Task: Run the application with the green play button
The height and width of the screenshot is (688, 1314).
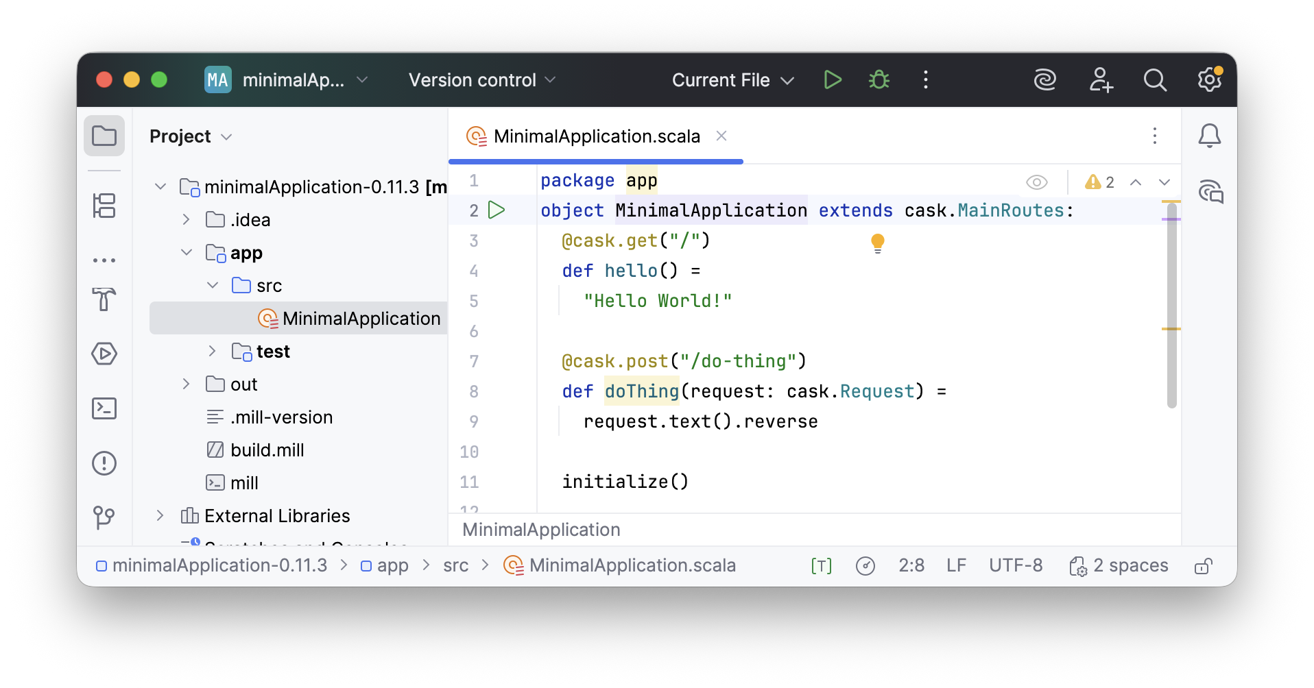Action: (x=832, y=79)
